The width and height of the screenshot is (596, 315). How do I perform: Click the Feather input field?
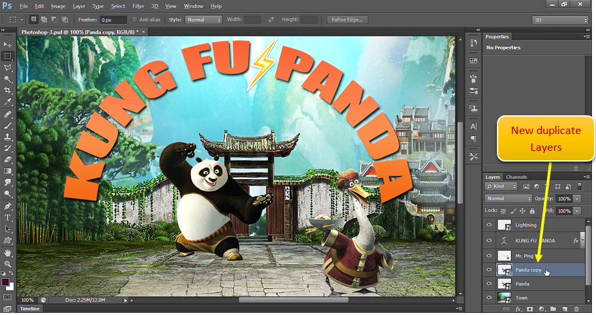coord(113,20)
